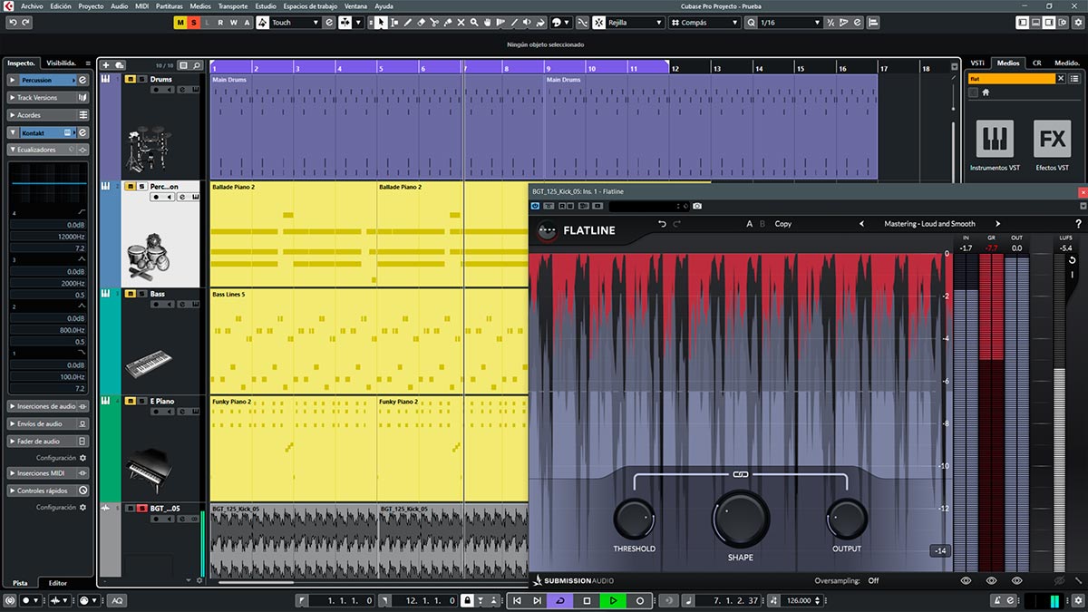This screenshot has width=1088, height=612.
Task: Select the Erase tool
Action: pyautogui.click(x=421, y=22)
